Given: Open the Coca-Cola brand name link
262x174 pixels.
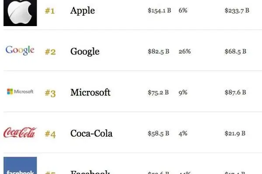Looking at the screenshot, I should pos(91,134).
